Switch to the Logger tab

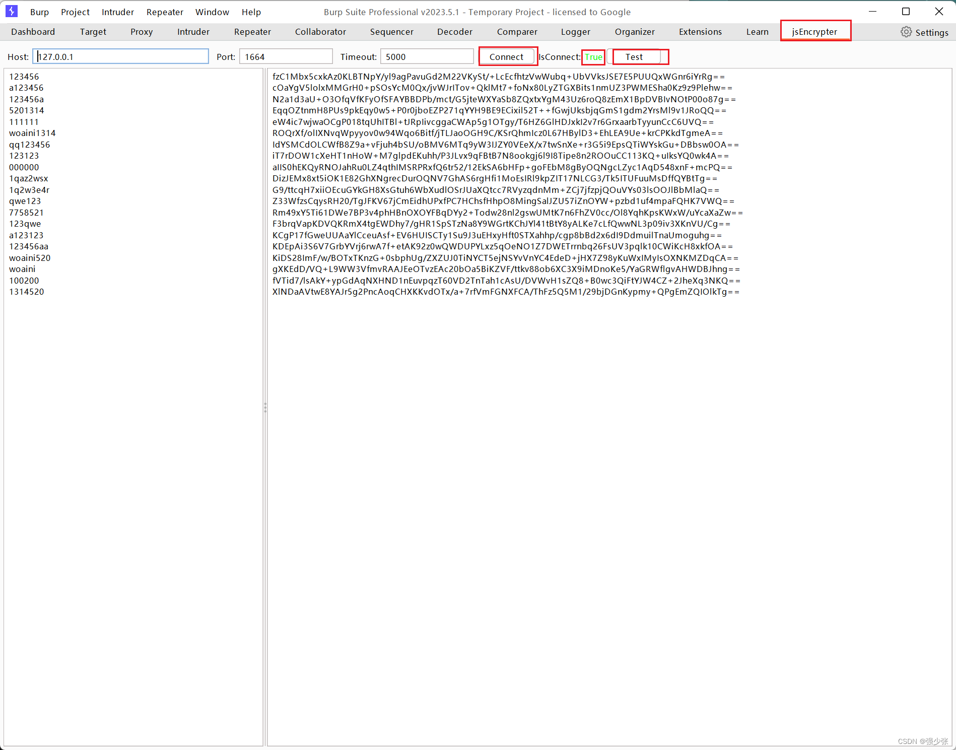(576, 32)
